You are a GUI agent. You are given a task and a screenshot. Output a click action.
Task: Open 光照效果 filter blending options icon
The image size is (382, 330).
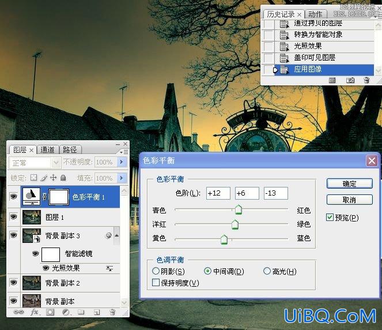pos(109,268)
